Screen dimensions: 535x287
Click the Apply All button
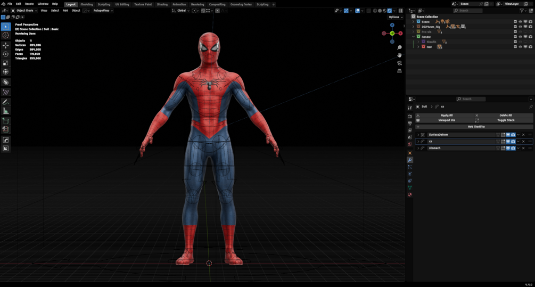446,115
